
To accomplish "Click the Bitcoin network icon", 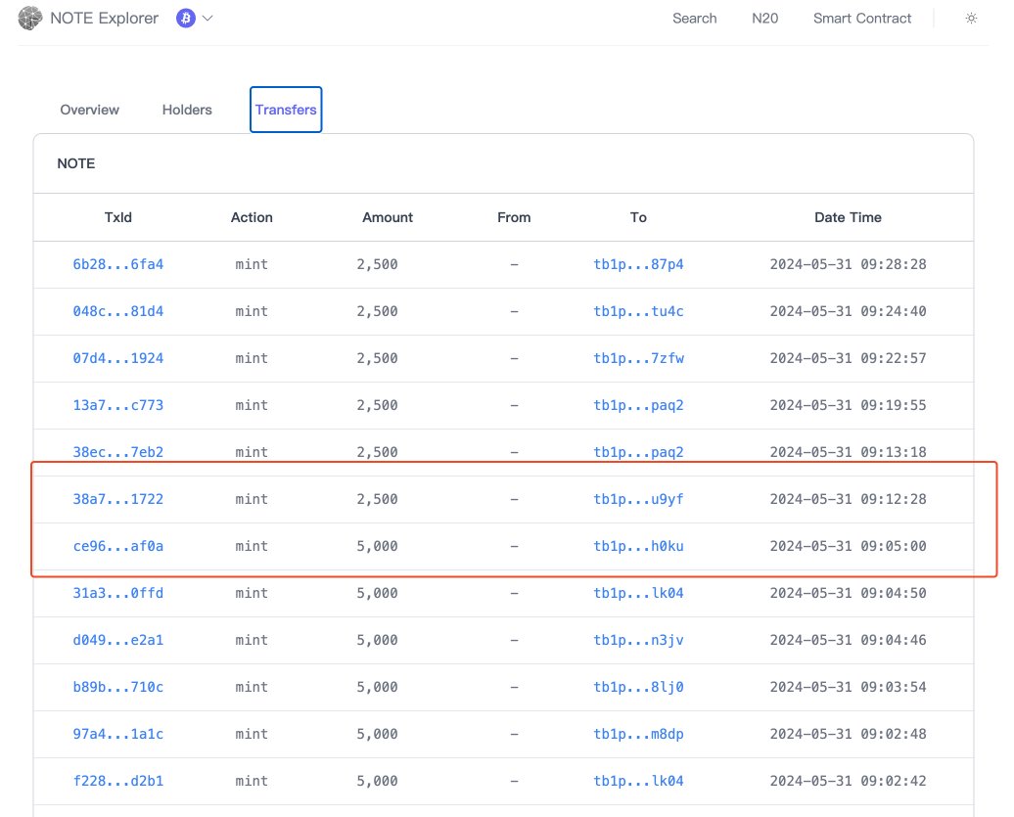I will (186, 18).
